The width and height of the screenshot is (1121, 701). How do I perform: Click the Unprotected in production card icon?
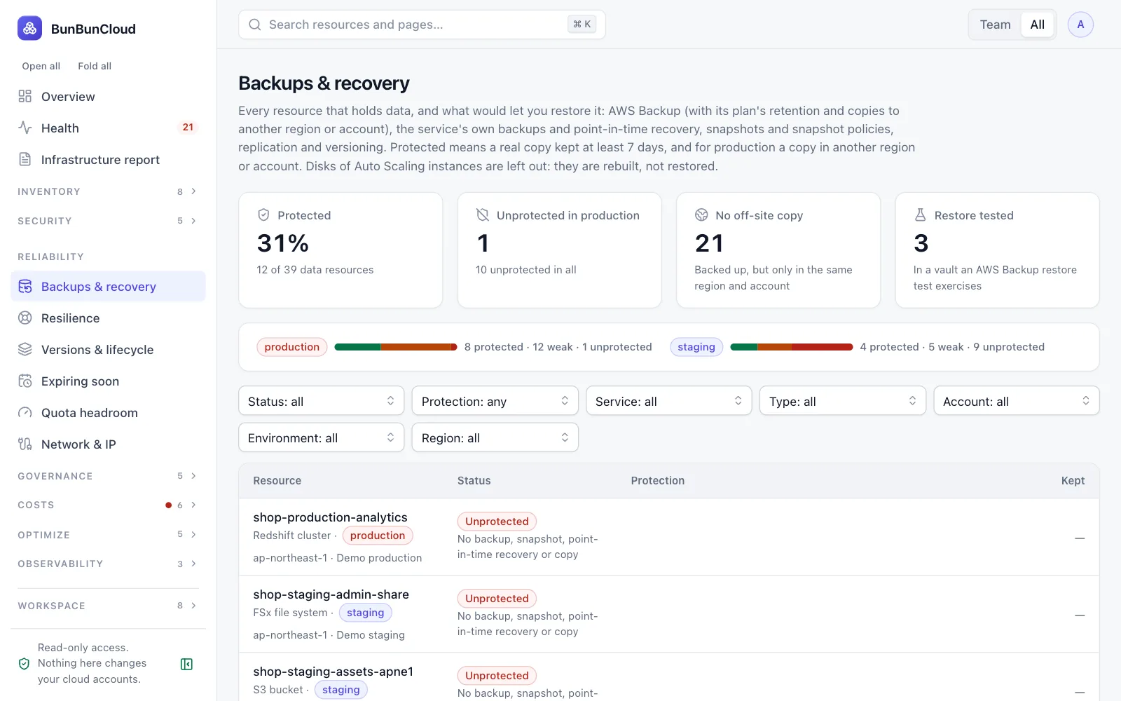(483, 215)
